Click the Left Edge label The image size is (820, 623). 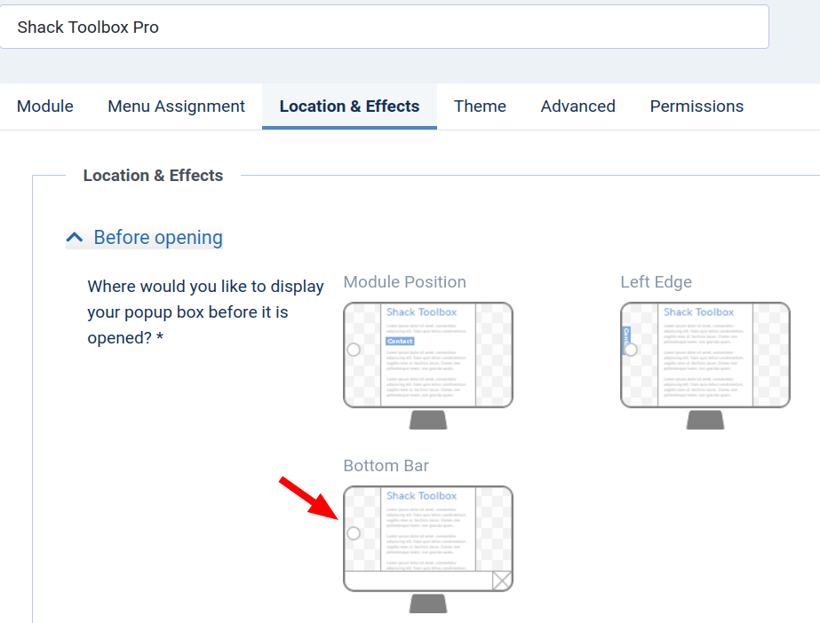pyautogui.click(x=657, y=282)
